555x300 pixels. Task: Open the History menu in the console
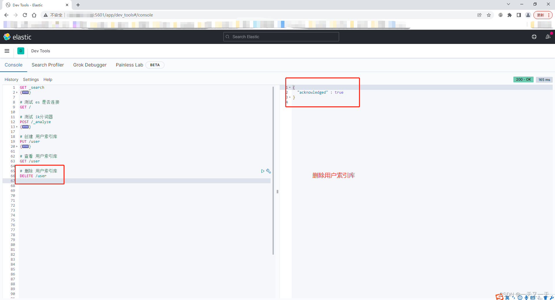coord(11,79)
